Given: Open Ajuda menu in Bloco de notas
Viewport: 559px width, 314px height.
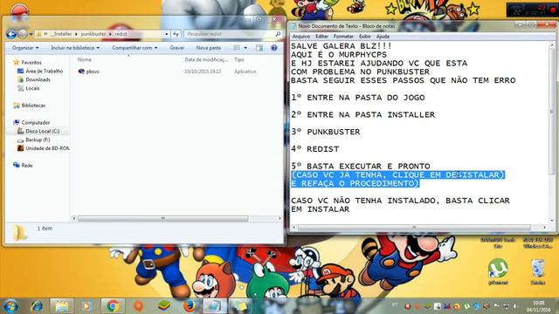Looking at the screenshot, I should [x=383, y=37].
